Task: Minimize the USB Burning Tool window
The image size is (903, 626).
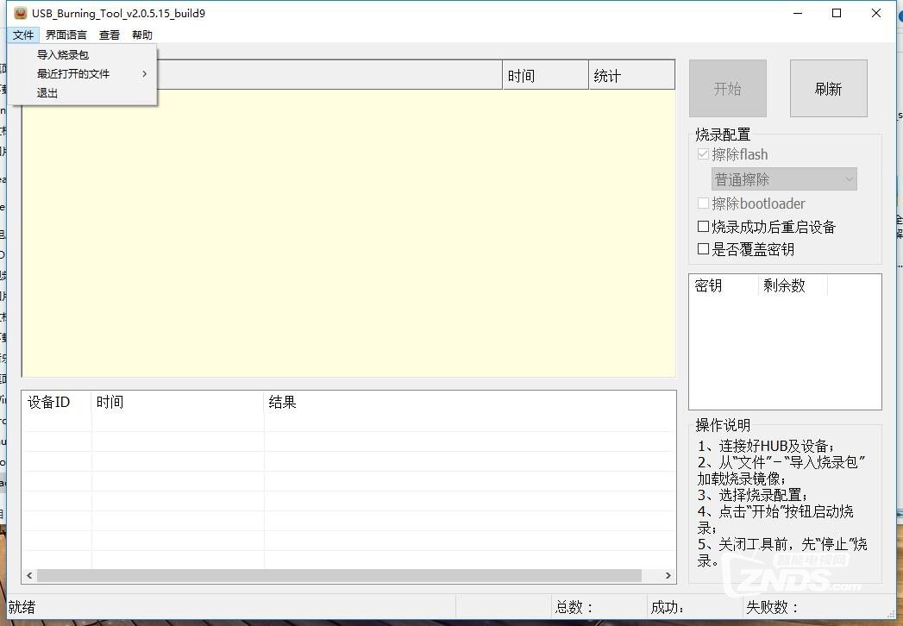Action: 798,13
